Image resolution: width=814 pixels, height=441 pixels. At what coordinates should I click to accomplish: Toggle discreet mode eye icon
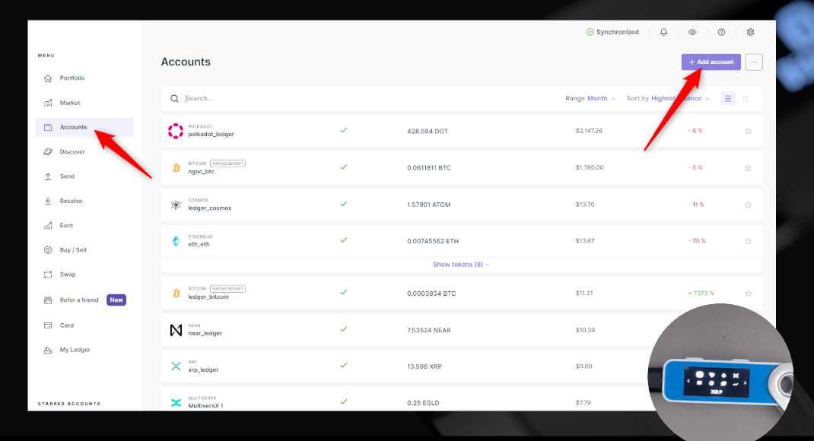coord(692,32)
